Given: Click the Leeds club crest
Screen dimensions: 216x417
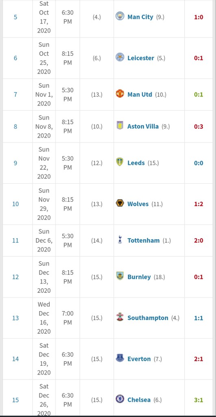Looking at the screenshot, I should point(120,162).
